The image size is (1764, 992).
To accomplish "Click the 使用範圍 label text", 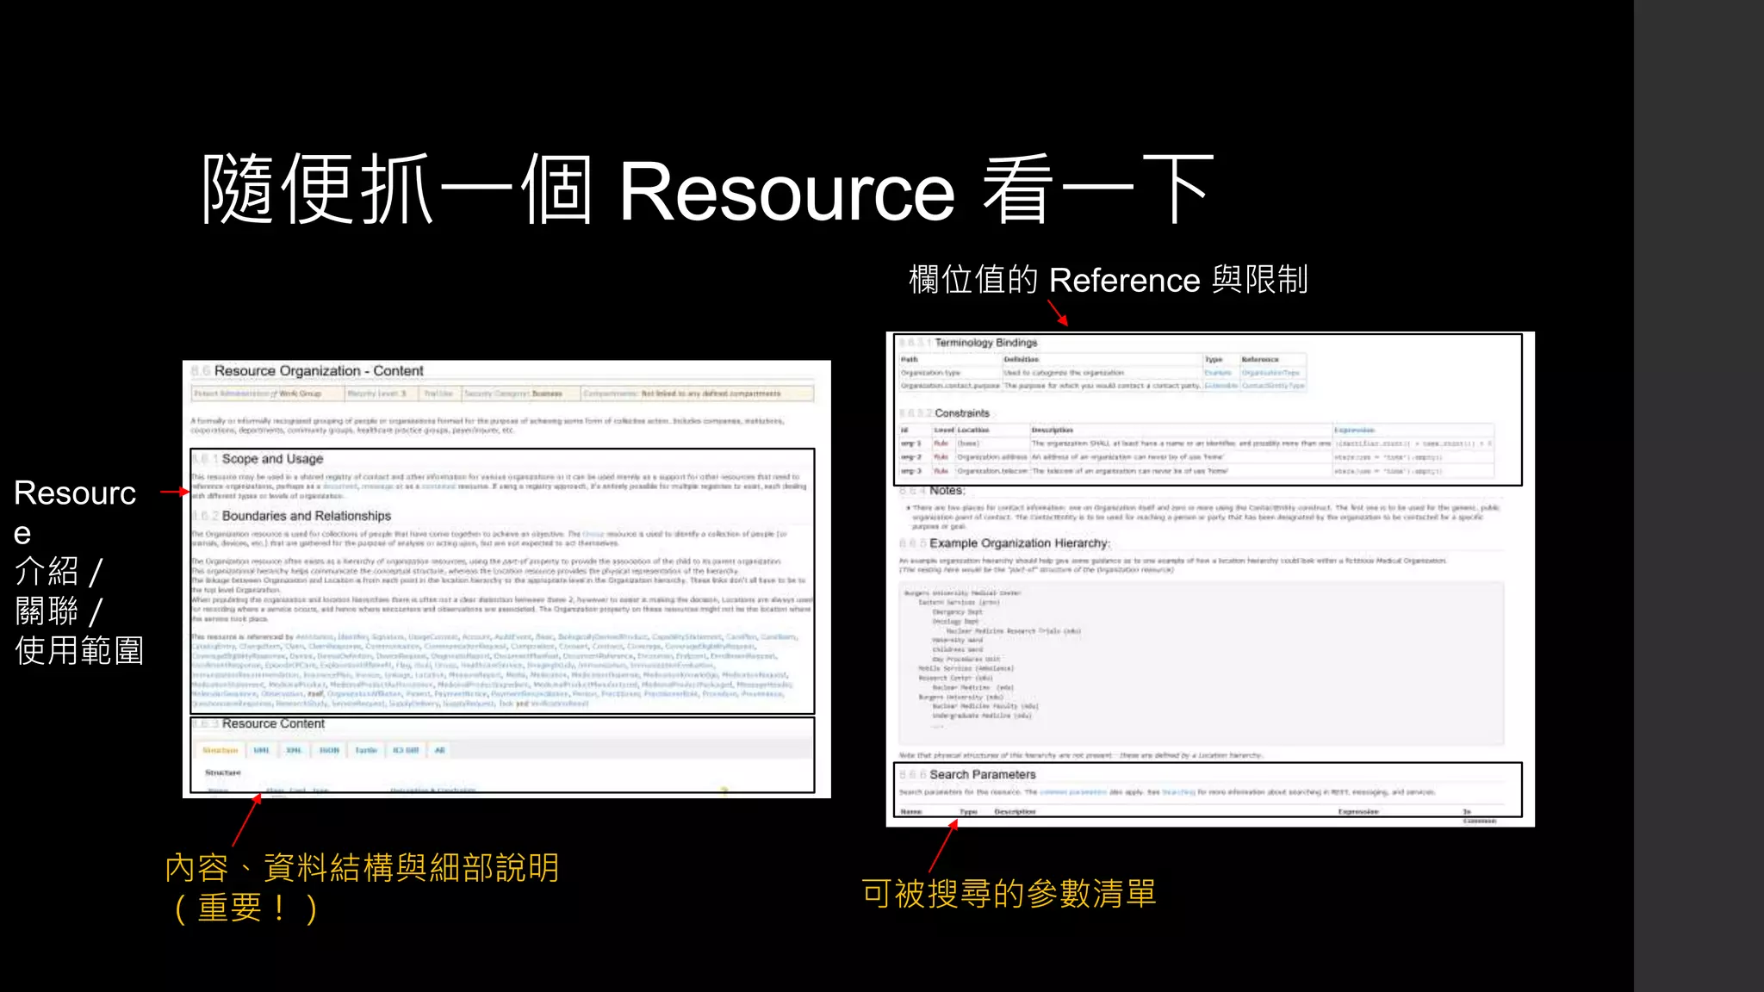I will (79, 650).
